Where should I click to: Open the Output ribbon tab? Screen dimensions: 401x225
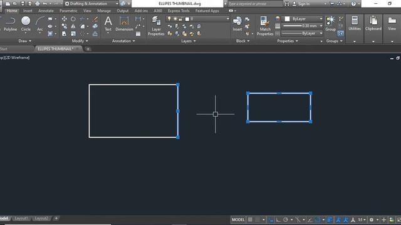123,11
